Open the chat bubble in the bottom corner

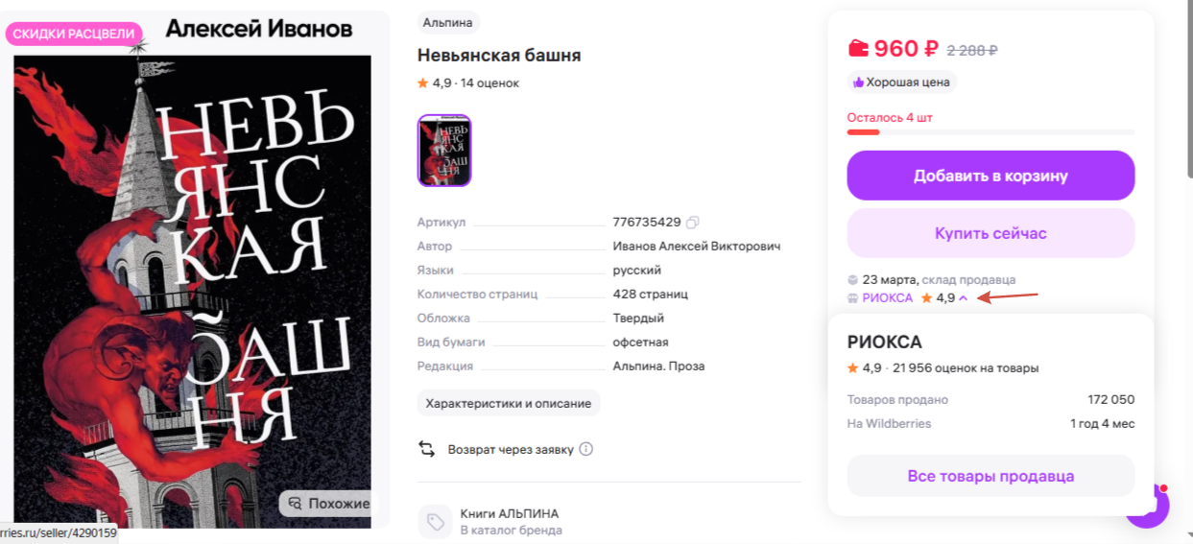pos(1148,506)
